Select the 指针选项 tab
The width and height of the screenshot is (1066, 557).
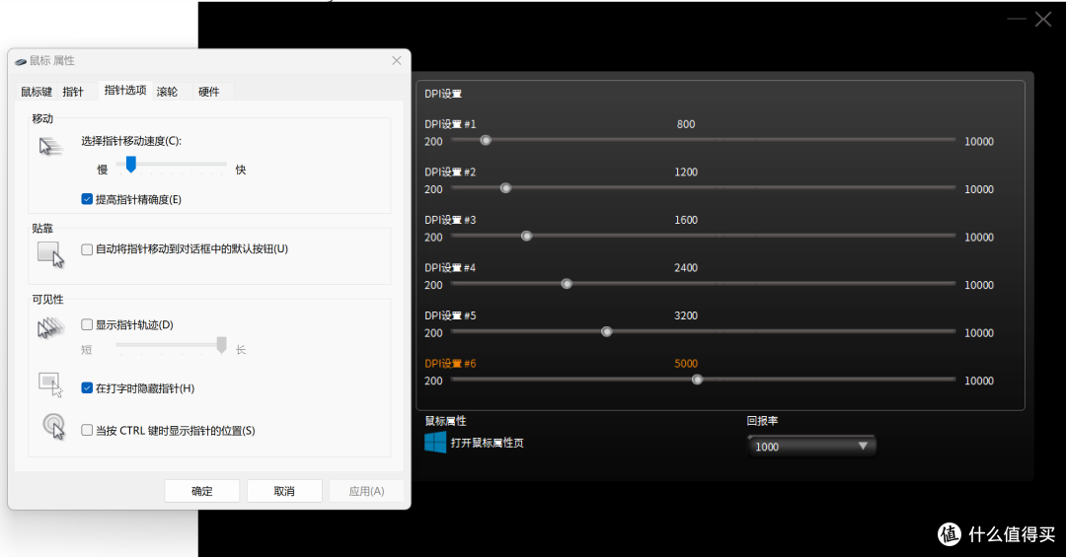pyautogui.click(x=125, y=90)
